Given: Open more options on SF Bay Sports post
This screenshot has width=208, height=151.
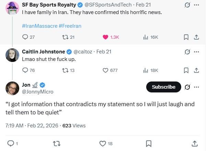Looking at the screenshot, I should [196, 6].
